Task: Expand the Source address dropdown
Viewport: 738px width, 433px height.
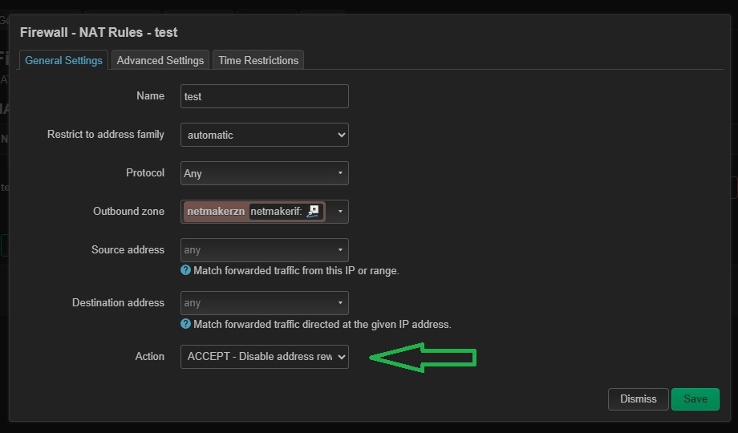Action: coord(265,250)
